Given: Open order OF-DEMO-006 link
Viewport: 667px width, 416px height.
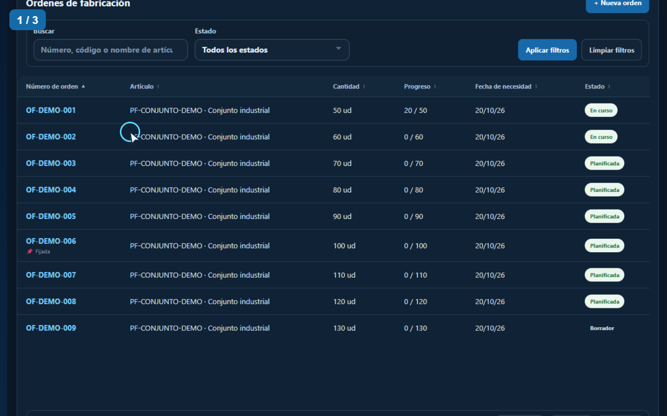Looking at the screenshot, I should (51, 241).
